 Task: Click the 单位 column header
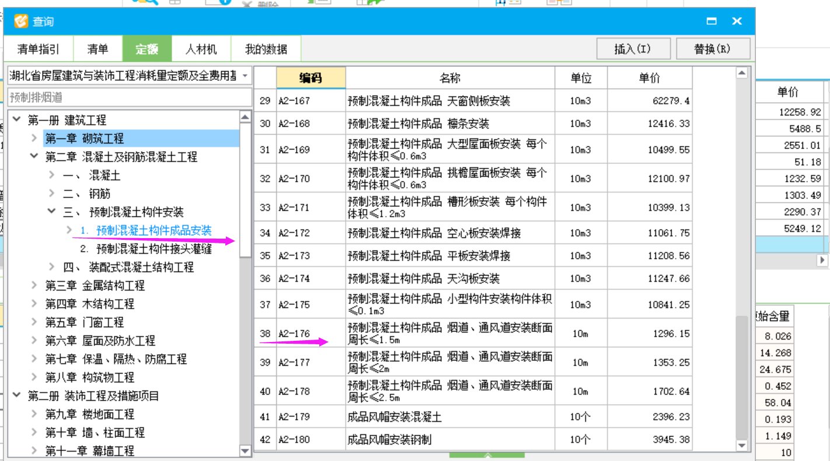[581, 78]
